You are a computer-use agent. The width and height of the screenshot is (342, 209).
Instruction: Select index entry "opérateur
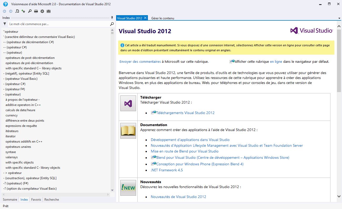pos(11,32)
